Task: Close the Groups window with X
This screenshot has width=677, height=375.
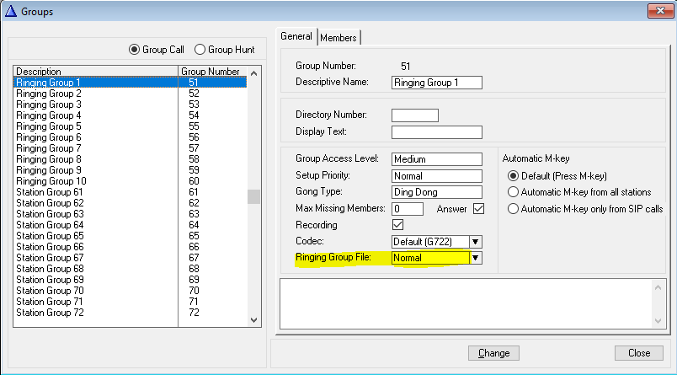Action: tap(661, 11)
